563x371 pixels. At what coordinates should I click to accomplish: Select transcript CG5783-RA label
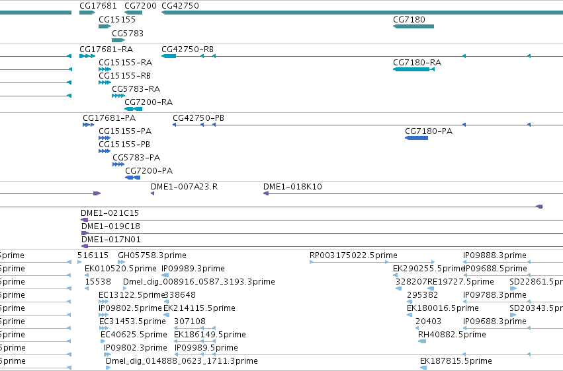(x=136, y=89)
